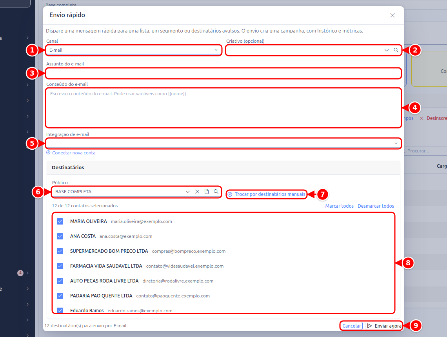Click the Destinatários section header
Screen dimensions: 447x337
(223, 167)
